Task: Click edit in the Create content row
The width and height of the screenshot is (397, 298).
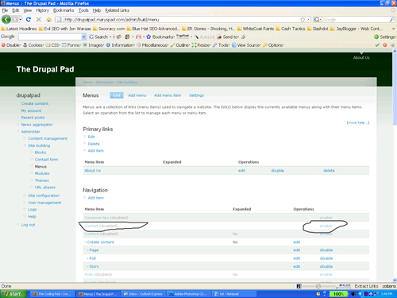Action: pos(297,242)
